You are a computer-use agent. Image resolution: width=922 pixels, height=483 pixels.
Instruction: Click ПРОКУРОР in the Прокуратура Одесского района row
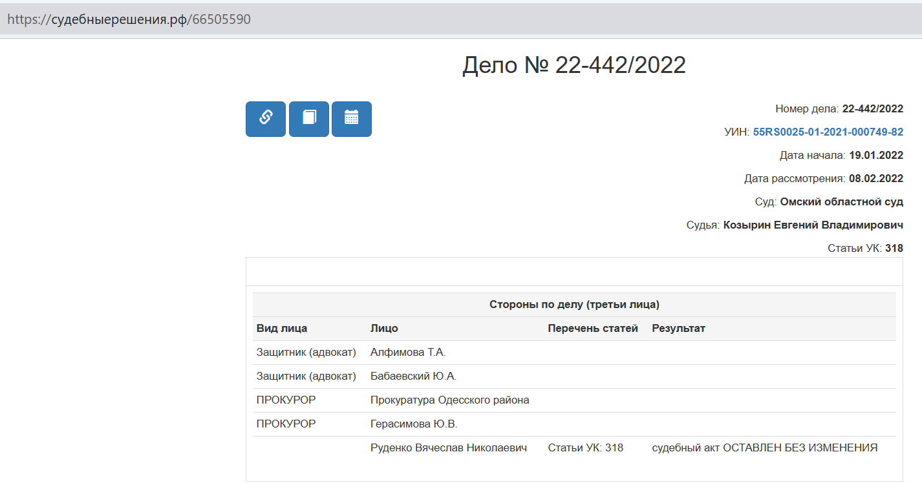tap(286, 400)
